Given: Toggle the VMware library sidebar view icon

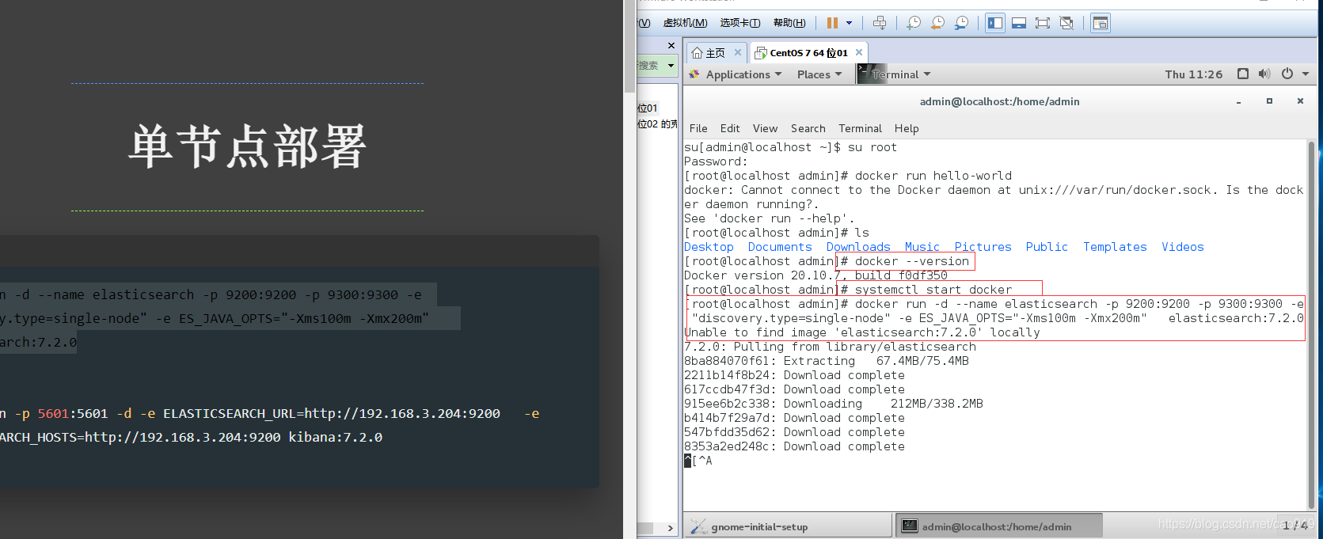Looking at the screenshot, I should tap(995, 23).
